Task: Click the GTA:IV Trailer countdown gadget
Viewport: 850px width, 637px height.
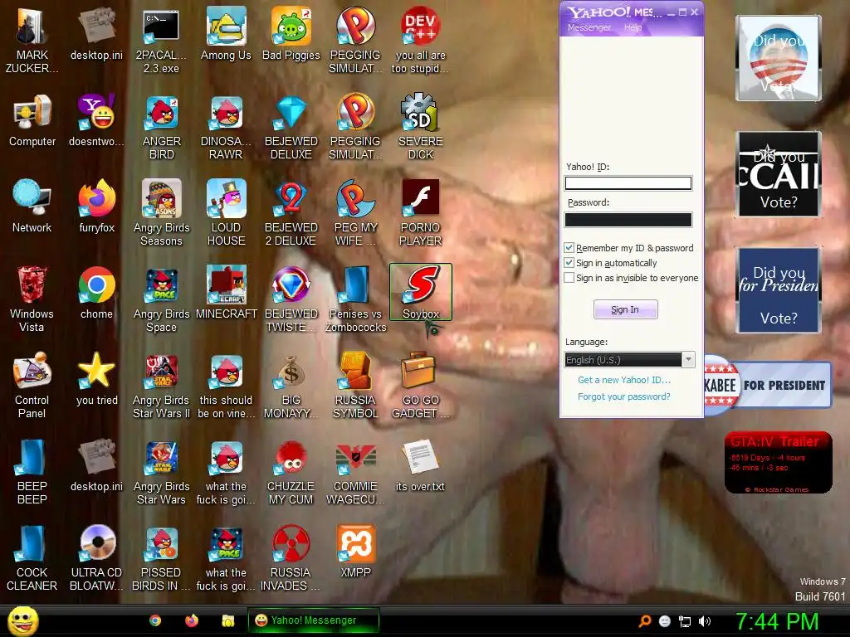Action: [779, 463]
